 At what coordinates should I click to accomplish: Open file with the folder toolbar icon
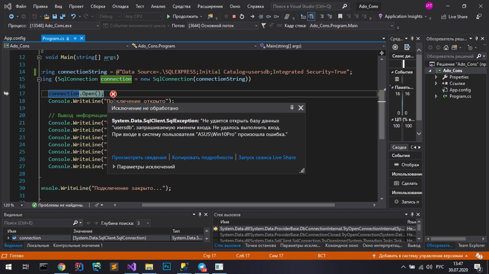47,16
